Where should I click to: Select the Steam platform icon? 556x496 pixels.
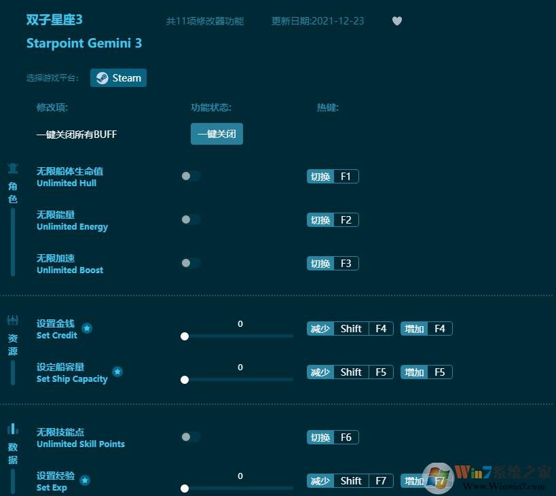[103, 77]
